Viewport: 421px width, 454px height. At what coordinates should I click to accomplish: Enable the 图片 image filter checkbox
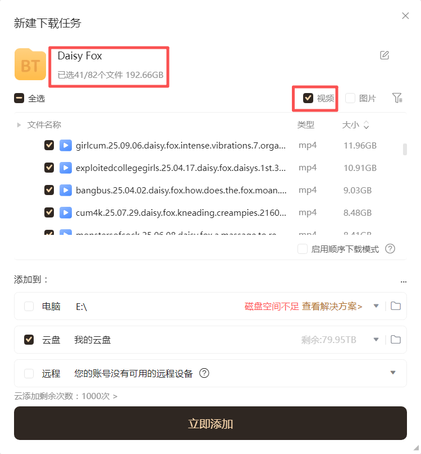pos(350,98)
